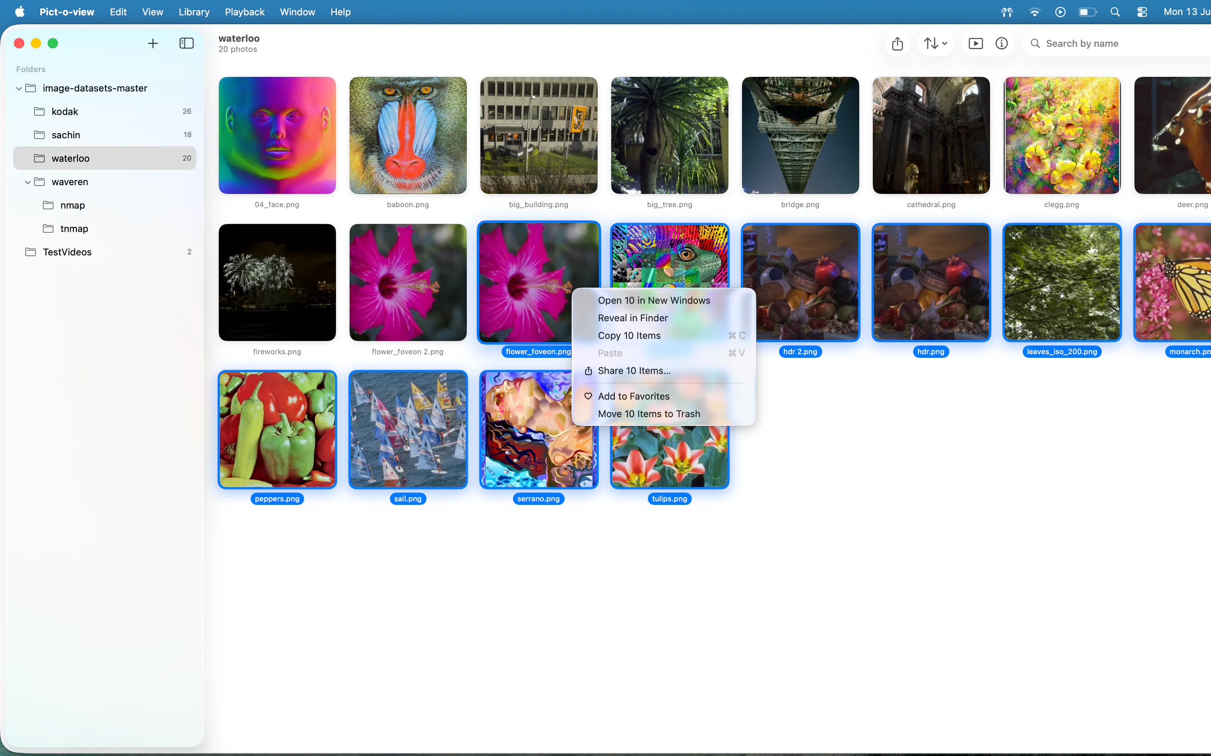Click the plus icon to add a folder
Viewport: 1211px width, 756px height.
point(153,44)
